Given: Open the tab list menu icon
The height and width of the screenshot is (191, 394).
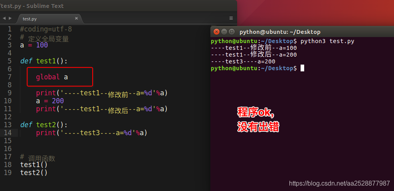Looking at the screenshot, I should [231, 18].
